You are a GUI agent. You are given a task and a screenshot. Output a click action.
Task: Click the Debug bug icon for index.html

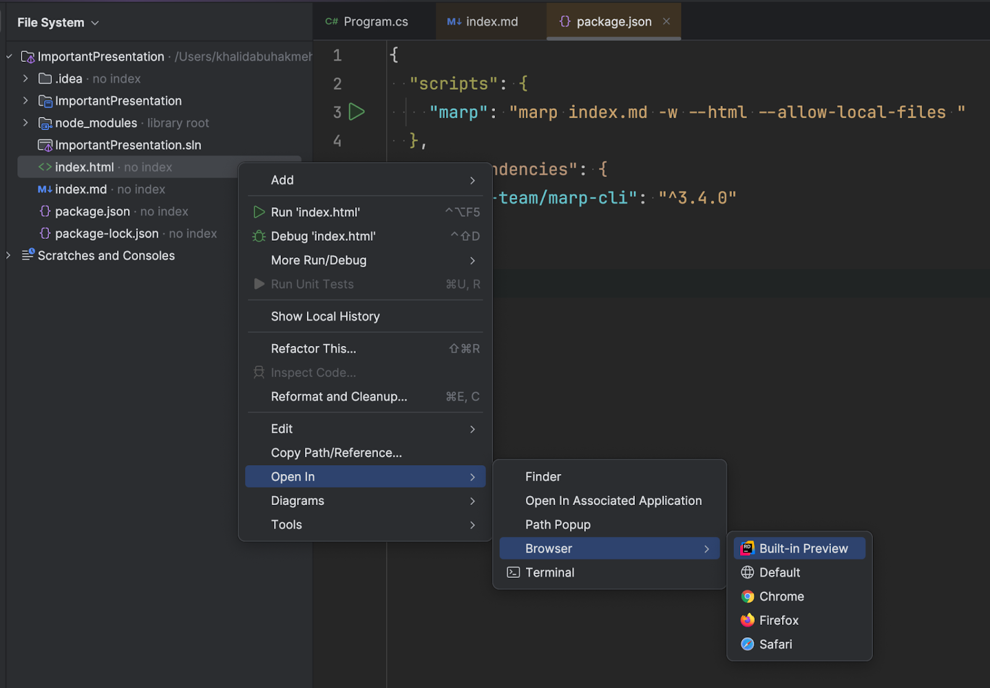coord(259,236)
